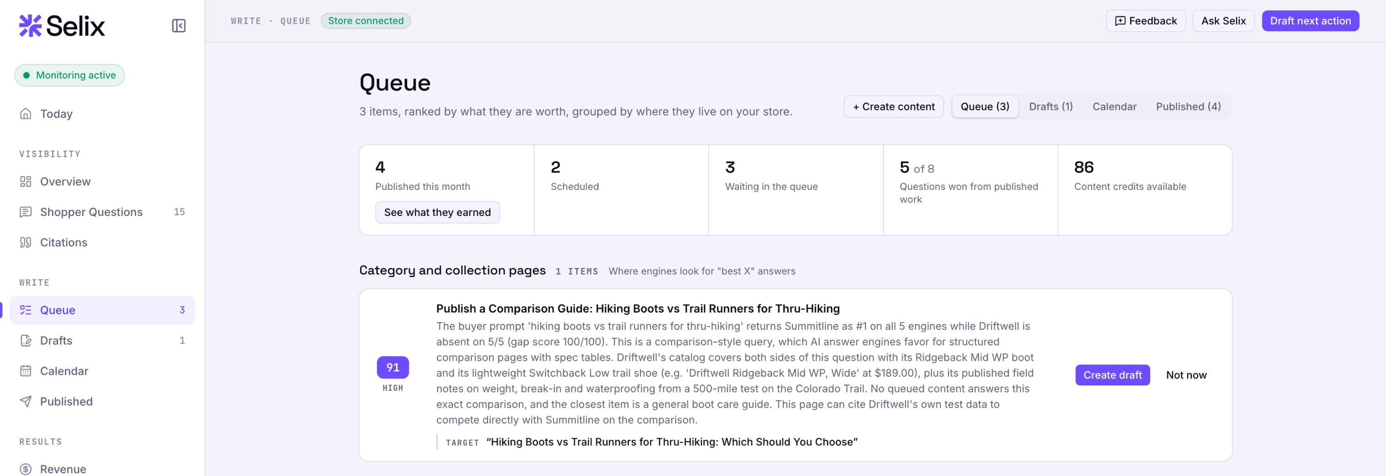This screenshot has width=1386, height=476.
Task: Click the Drafts pencil-page icon
Action: 25,341
